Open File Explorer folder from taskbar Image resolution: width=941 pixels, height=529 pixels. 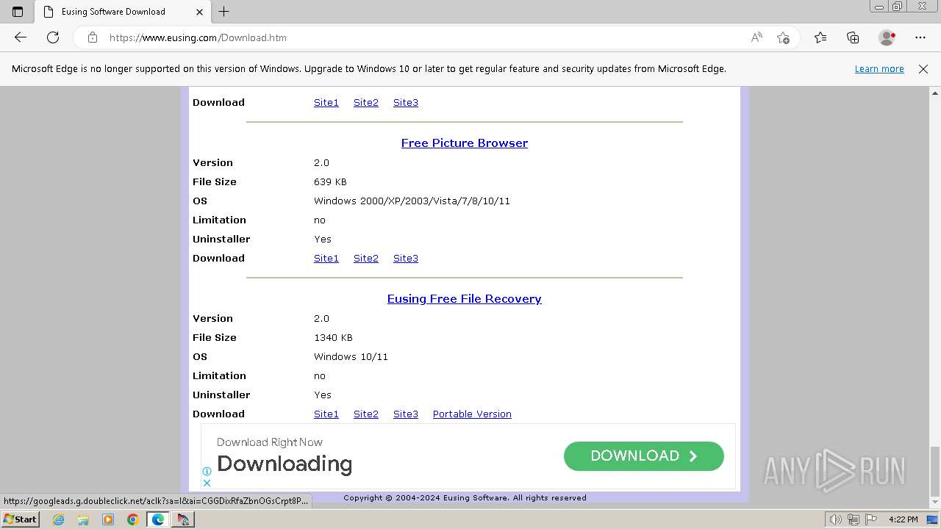83,519
